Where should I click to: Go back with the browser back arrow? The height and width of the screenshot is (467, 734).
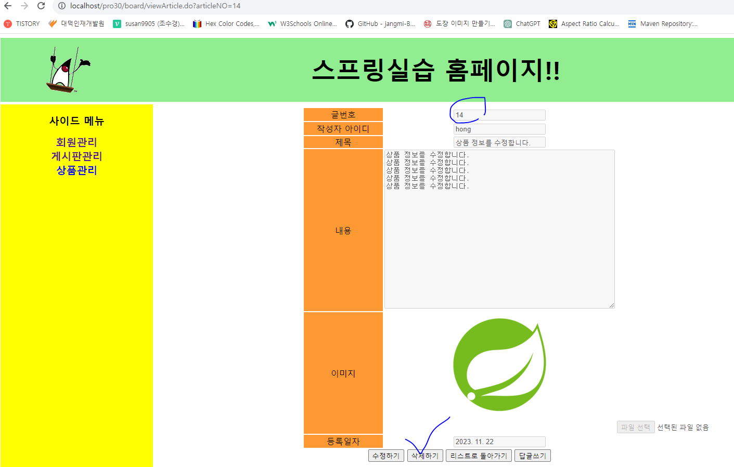(8, 6)
